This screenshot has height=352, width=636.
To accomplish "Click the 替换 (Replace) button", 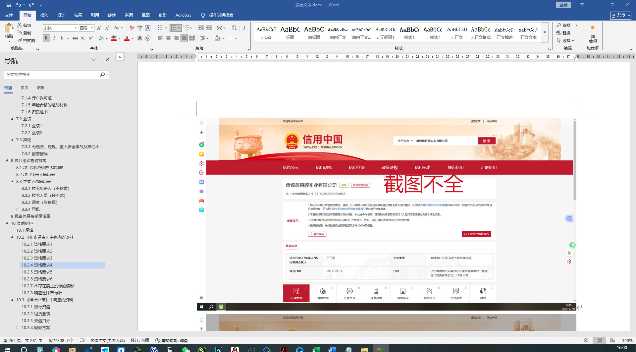I will coord(564,33).
